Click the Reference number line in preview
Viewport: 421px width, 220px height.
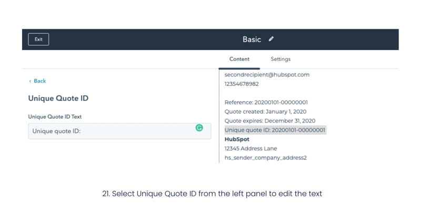pos(266,102)
